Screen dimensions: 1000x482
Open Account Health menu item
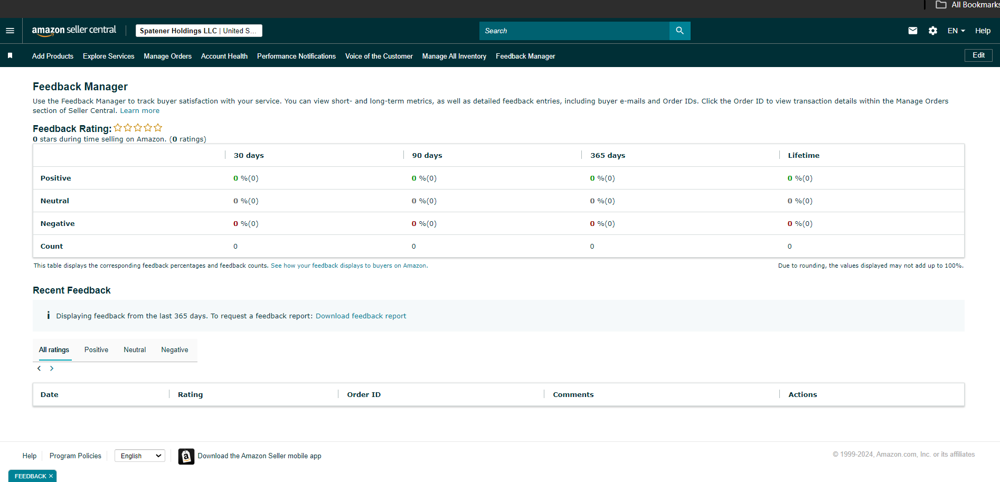(x=224, y=56)
